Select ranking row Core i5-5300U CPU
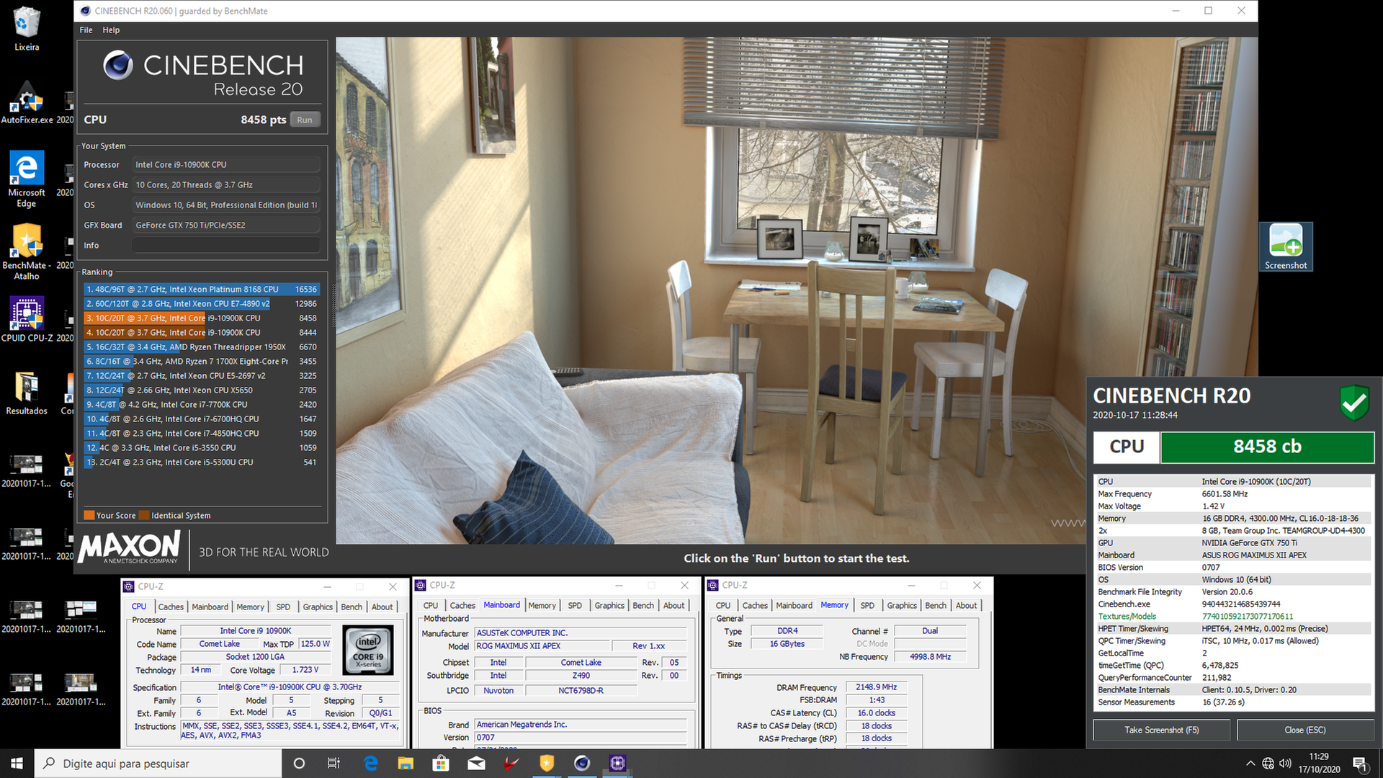1383x778 pixels. tap(202, 462)
